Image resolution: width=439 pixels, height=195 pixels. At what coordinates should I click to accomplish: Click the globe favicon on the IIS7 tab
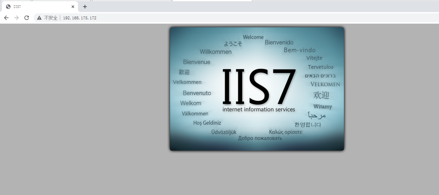pyautogui.click(x=8, y=7)
